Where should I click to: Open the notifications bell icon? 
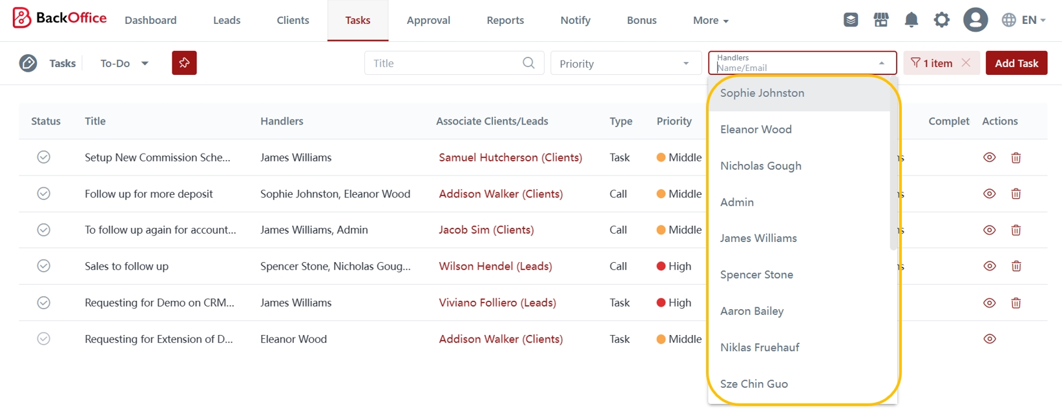pyautogui.click(x=911, y=20)
